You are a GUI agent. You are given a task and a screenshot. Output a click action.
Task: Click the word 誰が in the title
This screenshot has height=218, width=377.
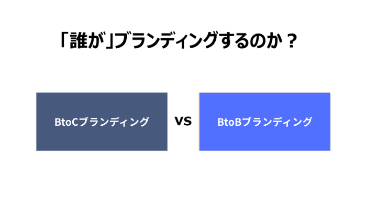click(x=87, y=40)
